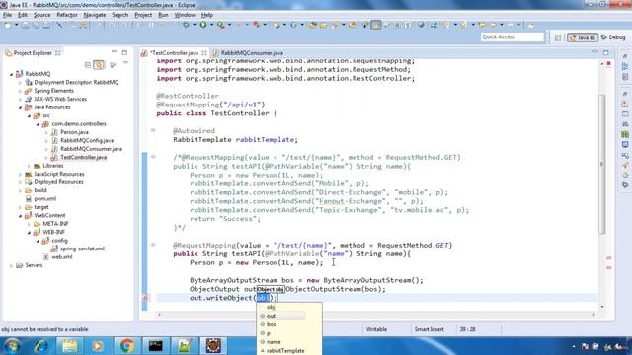The width and height of the screenshot is (632, 355).
Task: Open the New dropdown arrow in toolbar
Action: tap(16, 25)
